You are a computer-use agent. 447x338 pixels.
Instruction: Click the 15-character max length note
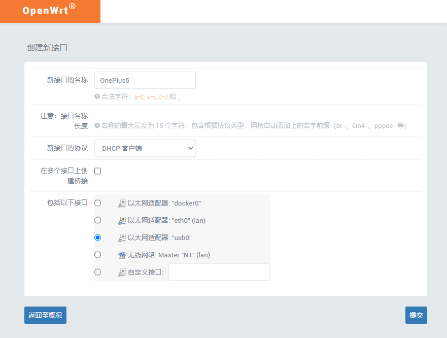pos(254,125)
